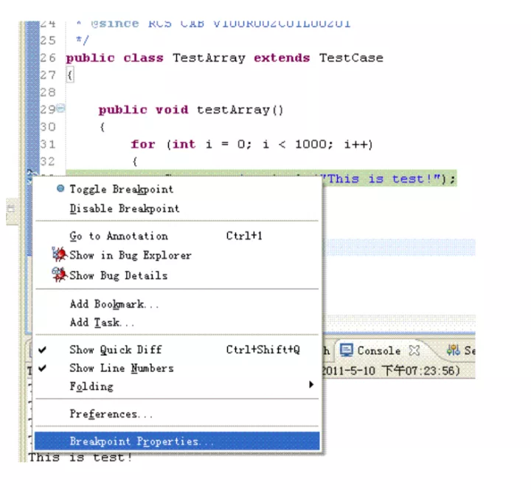531x490 pixels.
Task: Open Show in Bug Explorer
Action: pos(176,255)
